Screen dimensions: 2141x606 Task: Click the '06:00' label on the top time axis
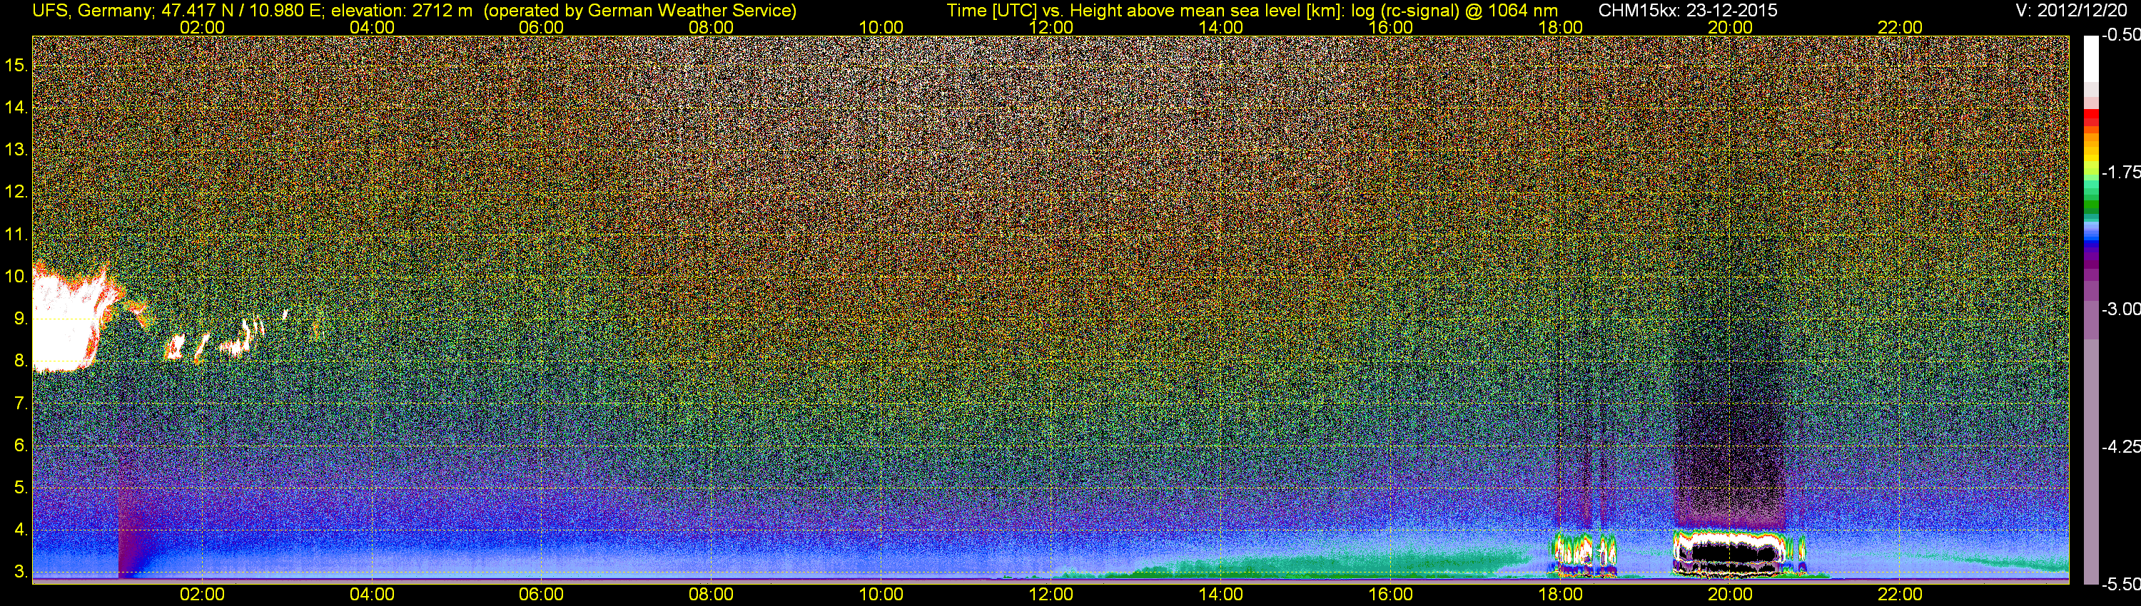541,27
